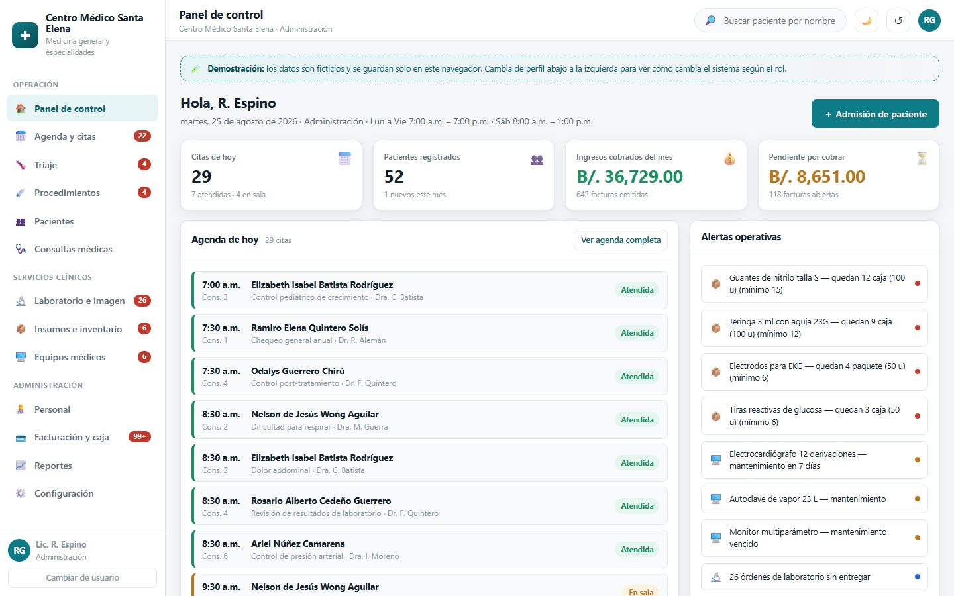Open the Jeringa 3 ml con aguja 23G alert

(814, 328)
